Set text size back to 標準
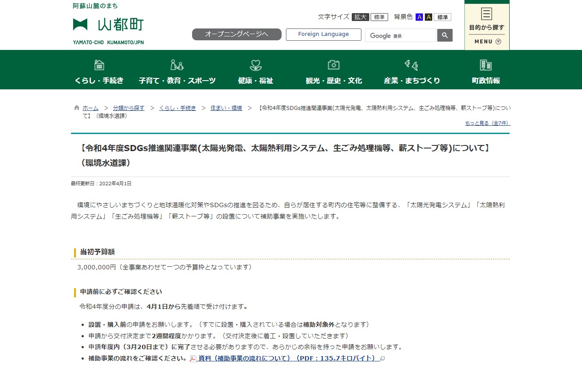Viewport: 582px width, 378px height. (x=379, y=17)
